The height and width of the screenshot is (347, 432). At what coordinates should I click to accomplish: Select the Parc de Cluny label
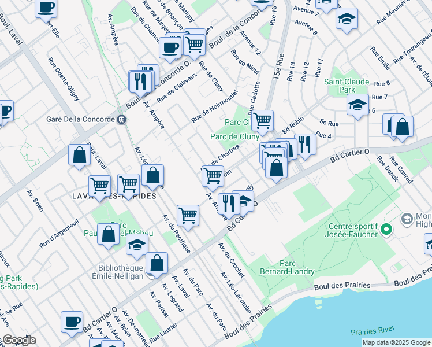click(x=234, y=137)
